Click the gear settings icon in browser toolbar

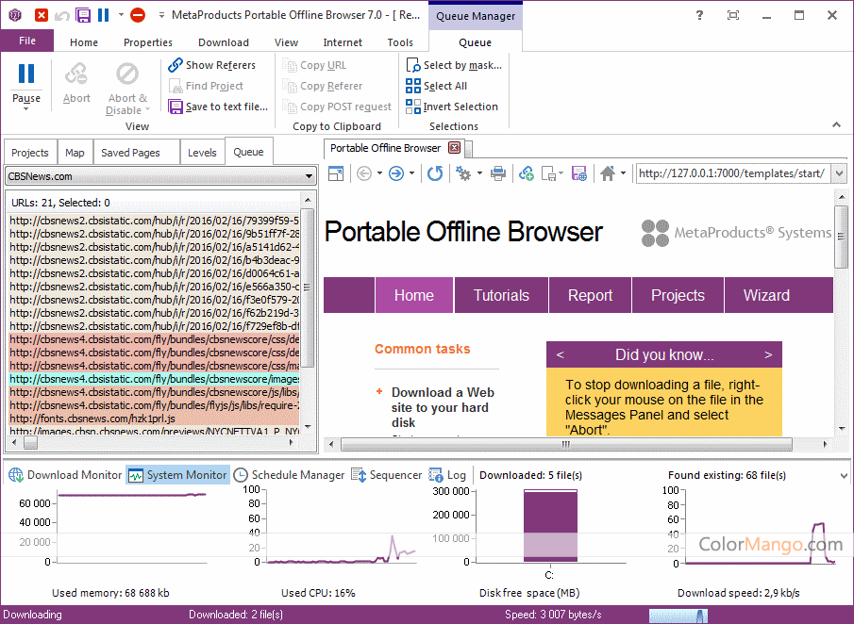point(463,173)
